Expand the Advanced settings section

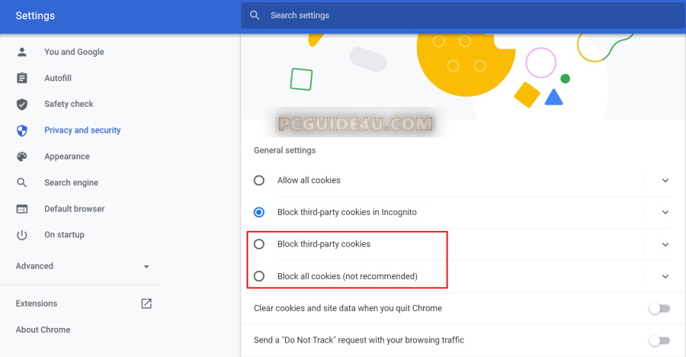[x=82, y=266]
